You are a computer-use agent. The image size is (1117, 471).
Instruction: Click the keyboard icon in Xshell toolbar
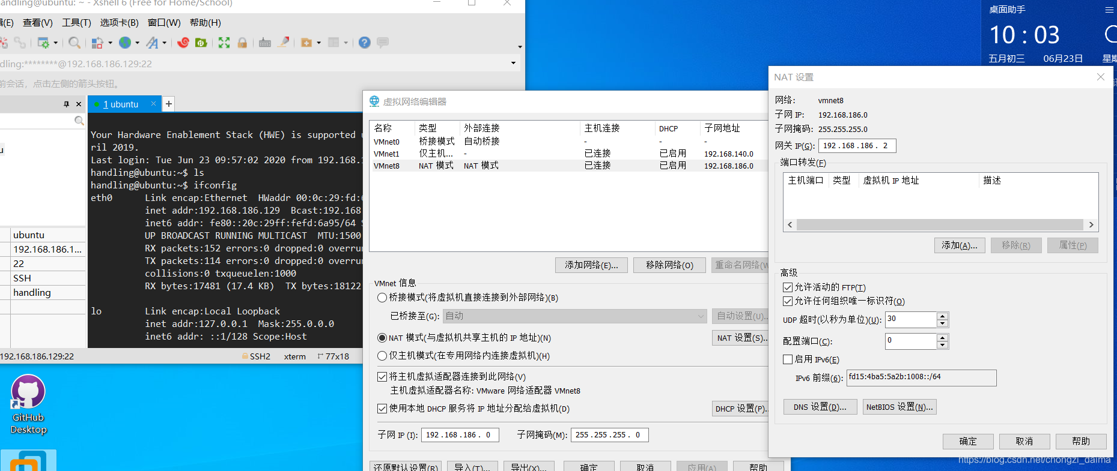(x=265, y=43)
